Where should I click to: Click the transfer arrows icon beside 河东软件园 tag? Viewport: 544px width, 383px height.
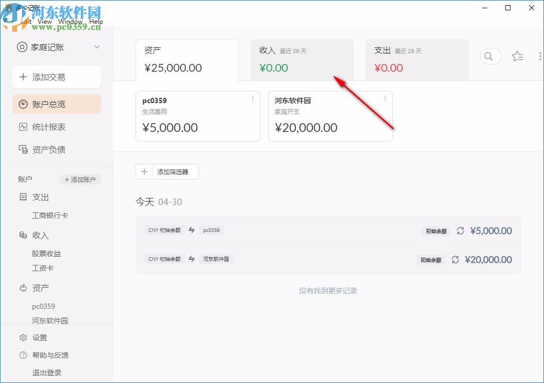point(191,259)
